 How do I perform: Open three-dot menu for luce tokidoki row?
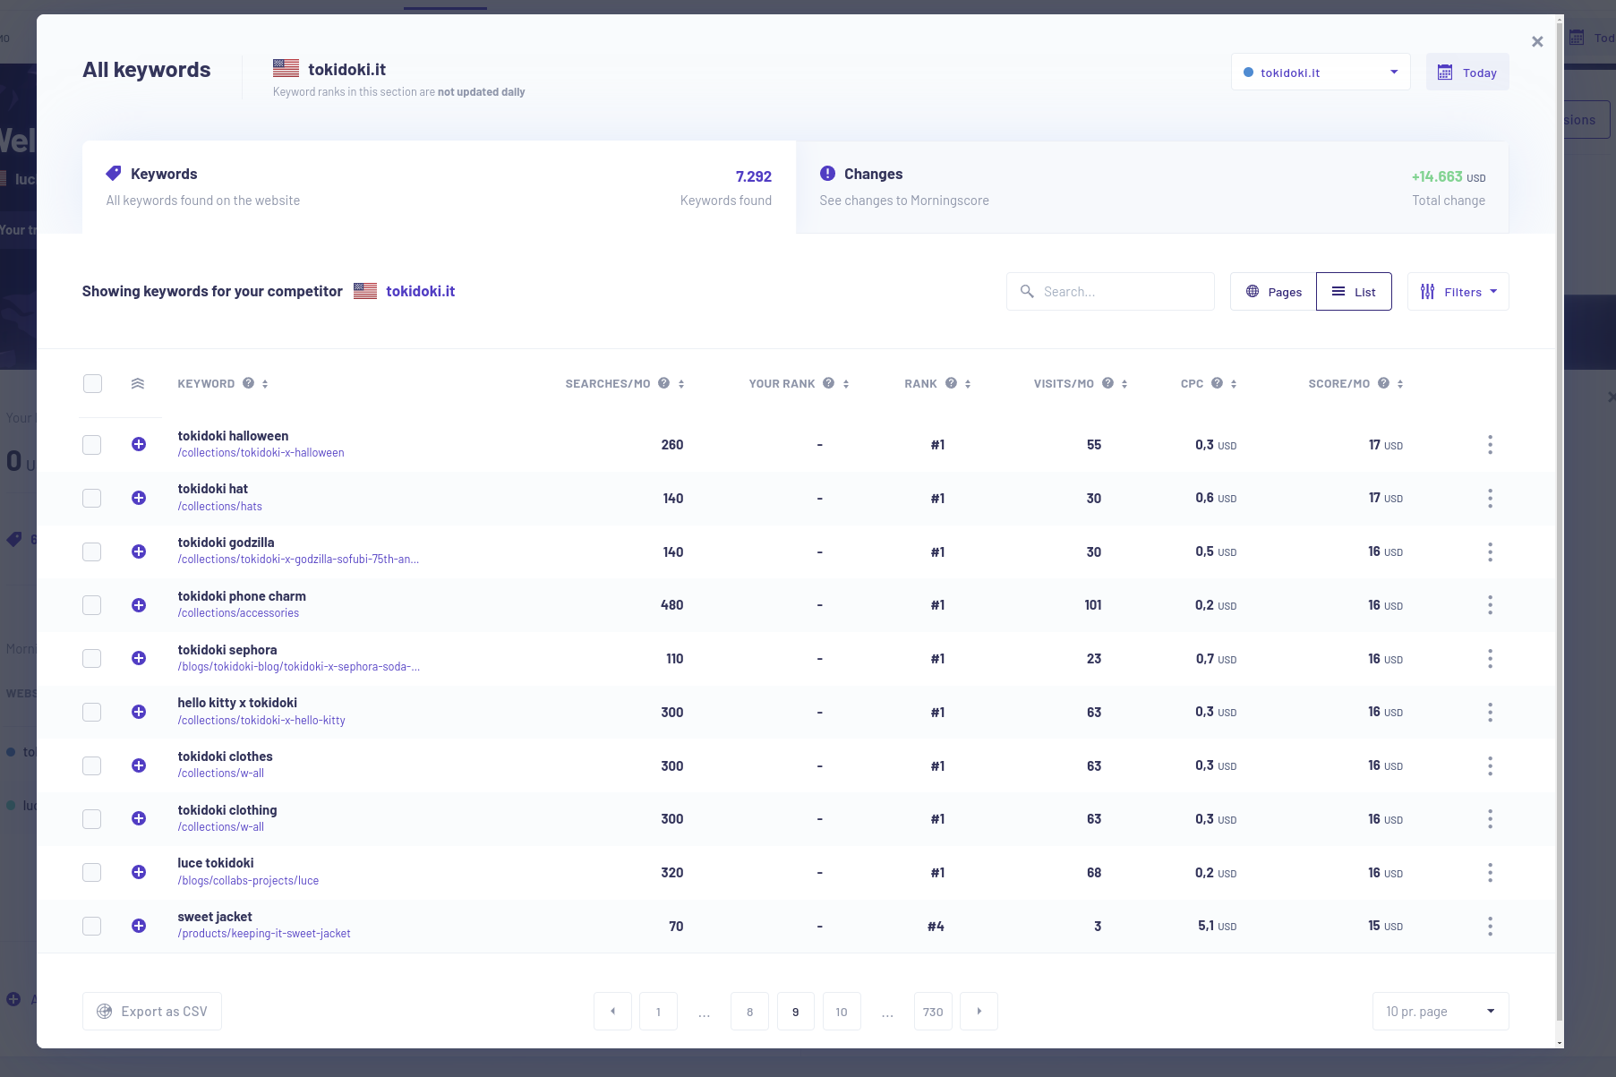coord(1490,872)
